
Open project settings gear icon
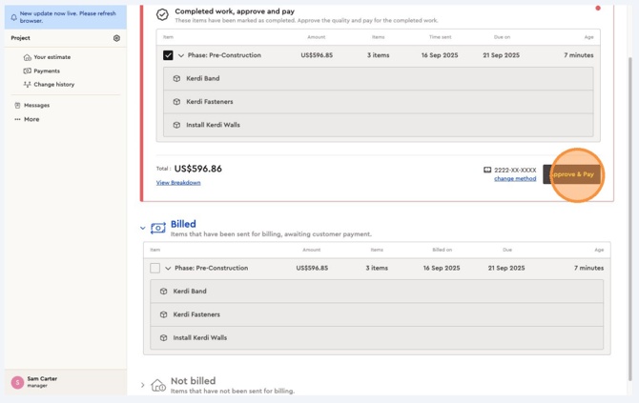coord(116,38)
